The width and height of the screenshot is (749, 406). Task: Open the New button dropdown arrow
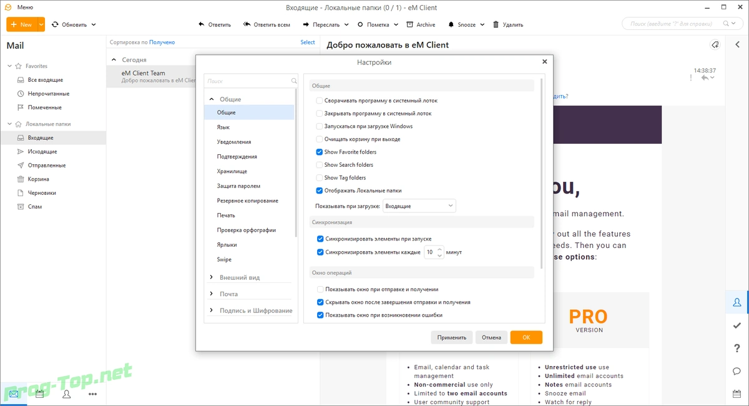click(41, 24)
